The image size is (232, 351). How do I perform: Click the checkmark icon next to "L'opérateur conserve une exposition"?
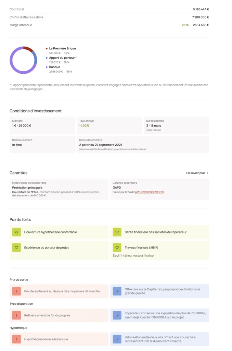tap(117, 315)
